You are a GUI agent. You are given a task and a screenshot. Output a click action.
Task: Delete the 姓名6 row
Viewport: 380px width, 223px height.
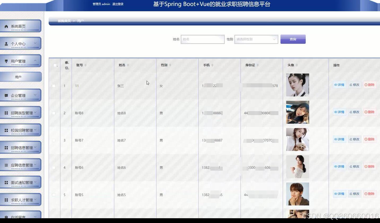click(x=370, y=167)
